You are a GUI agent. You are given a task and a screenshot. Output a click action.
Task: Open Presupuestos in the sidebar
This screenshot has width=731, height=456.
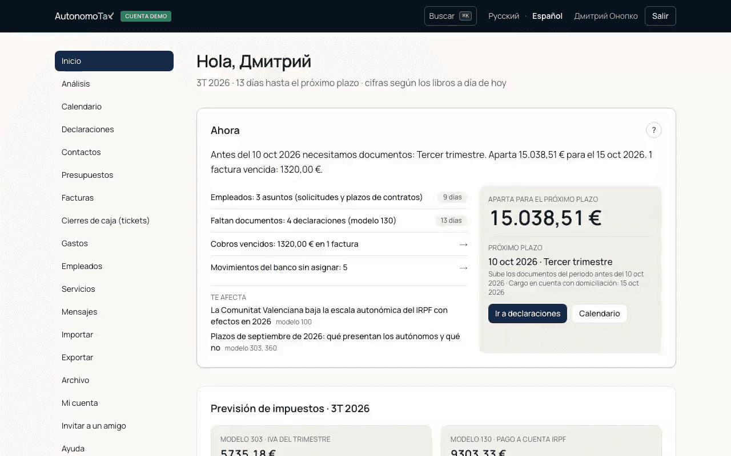114,175
